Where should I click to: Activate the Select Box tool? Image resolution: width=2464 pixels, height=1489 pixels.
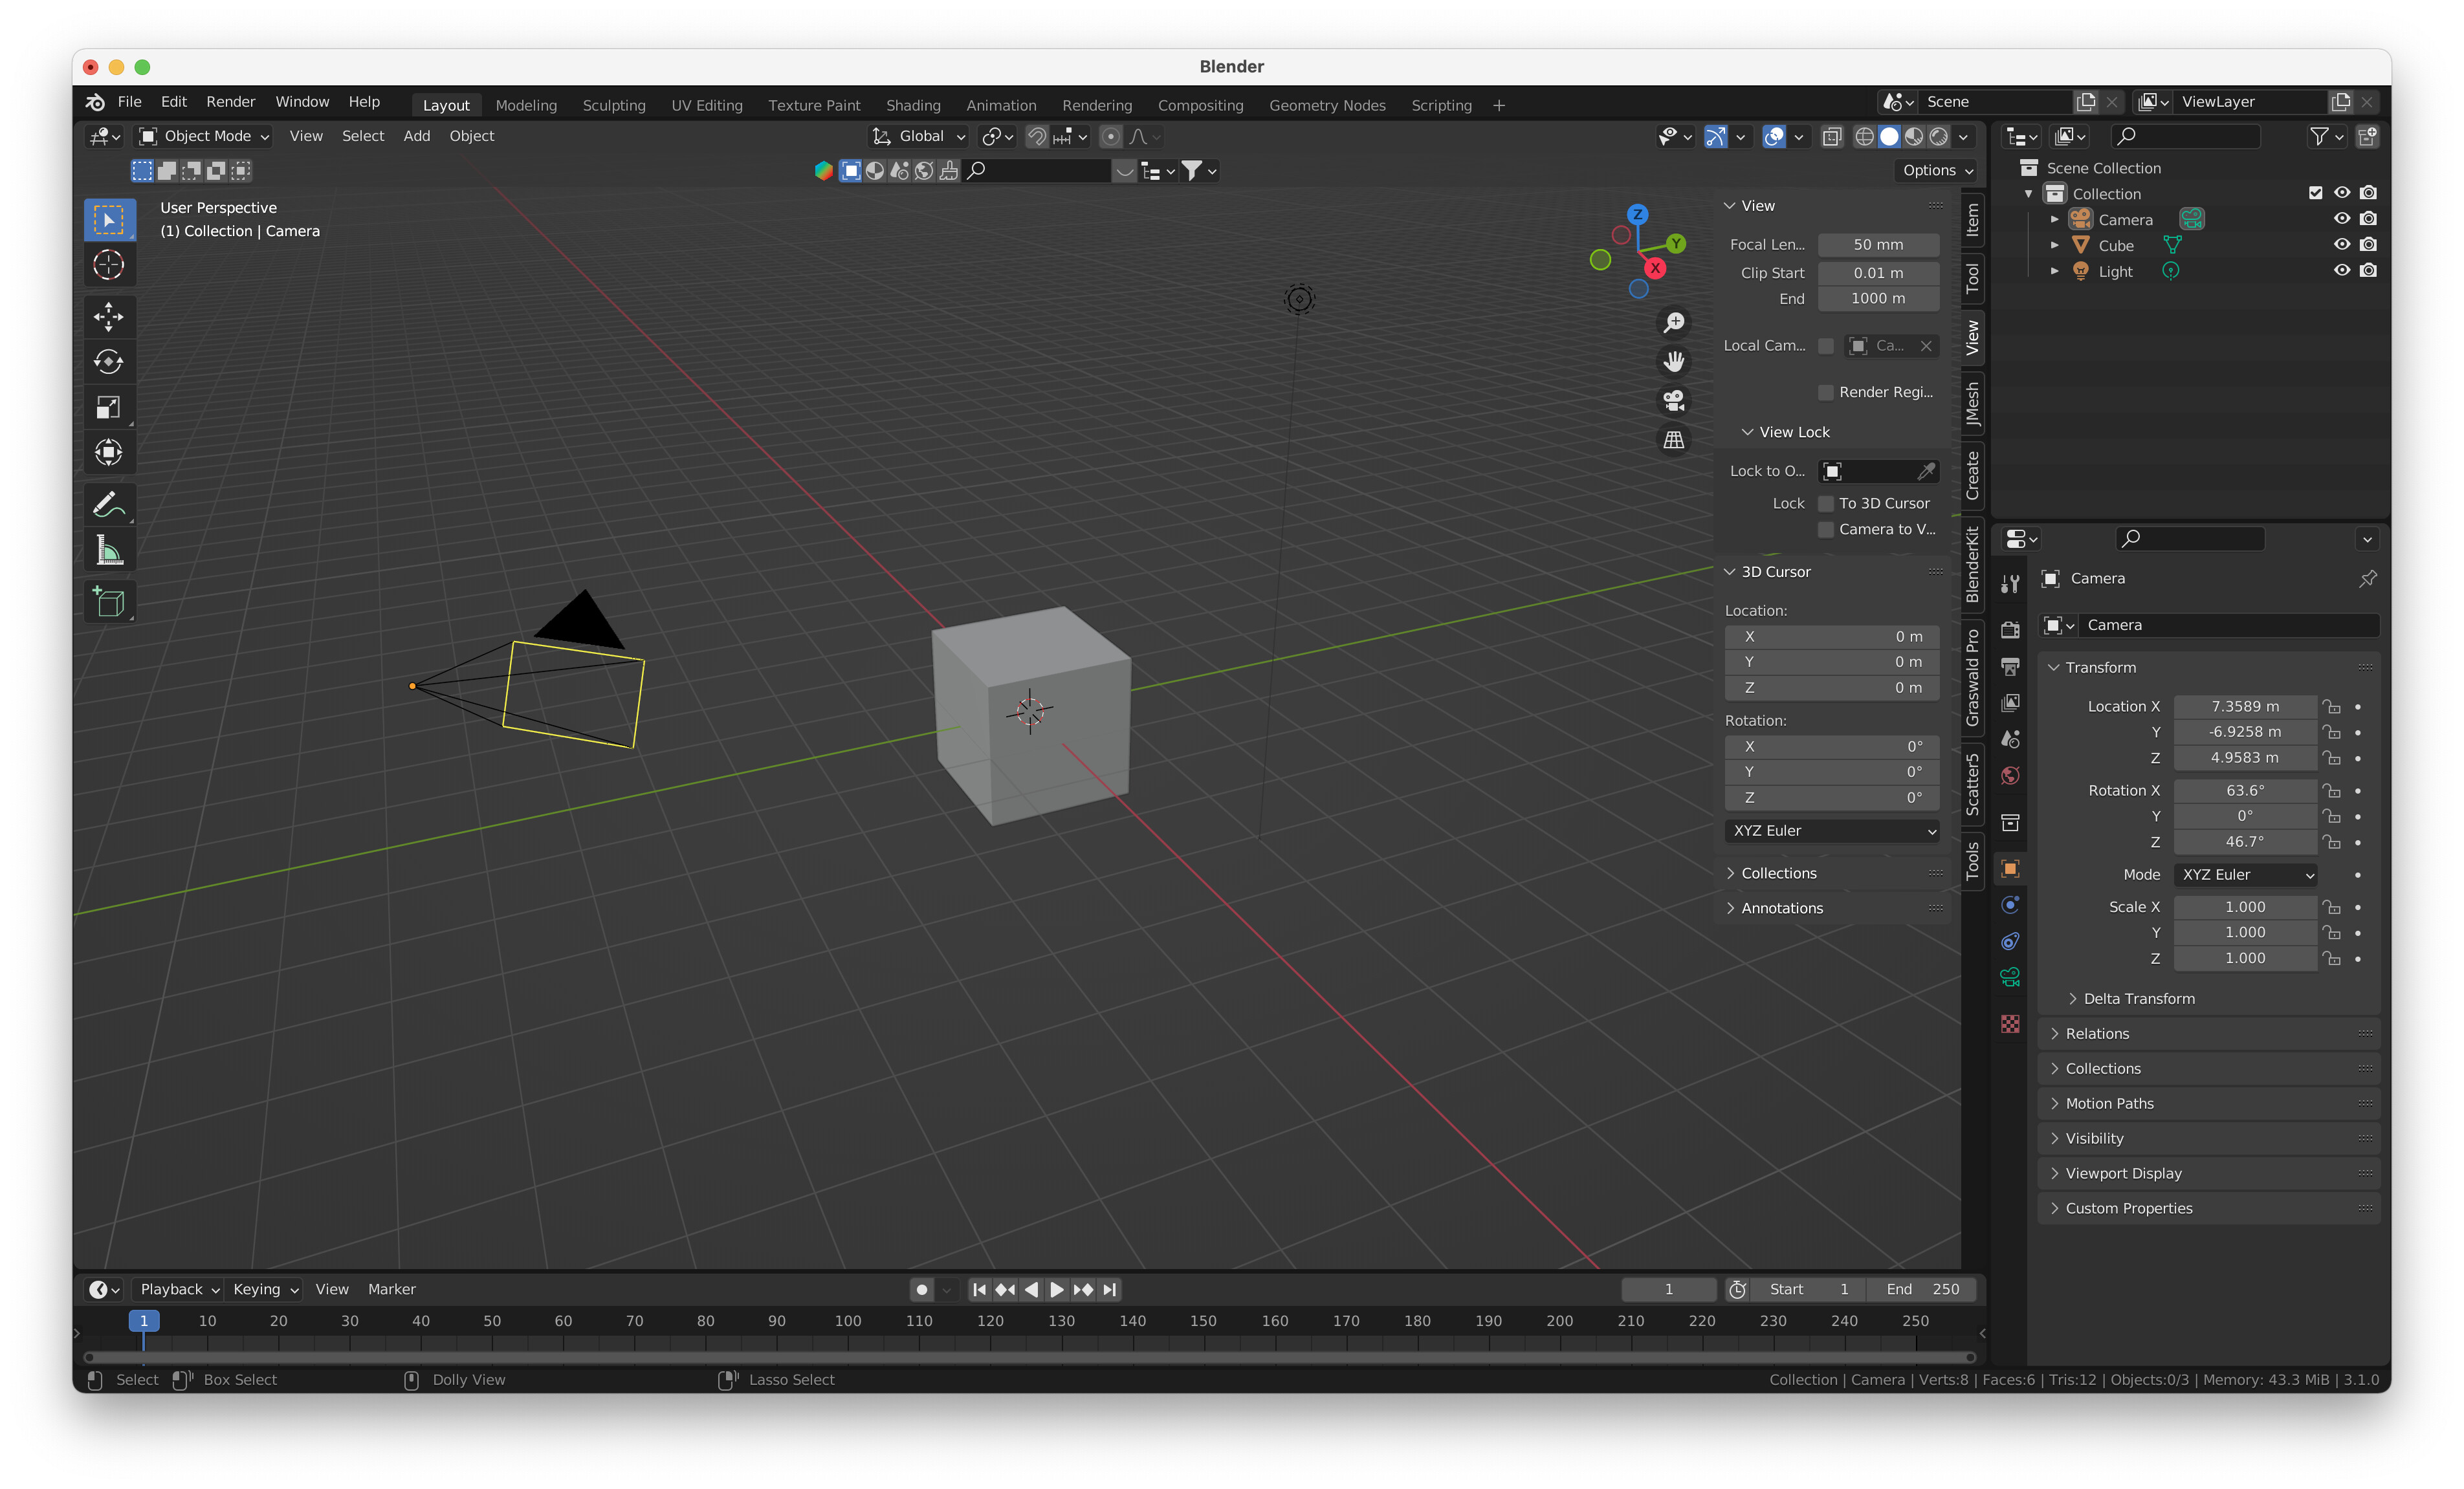(x=108, y=220)
